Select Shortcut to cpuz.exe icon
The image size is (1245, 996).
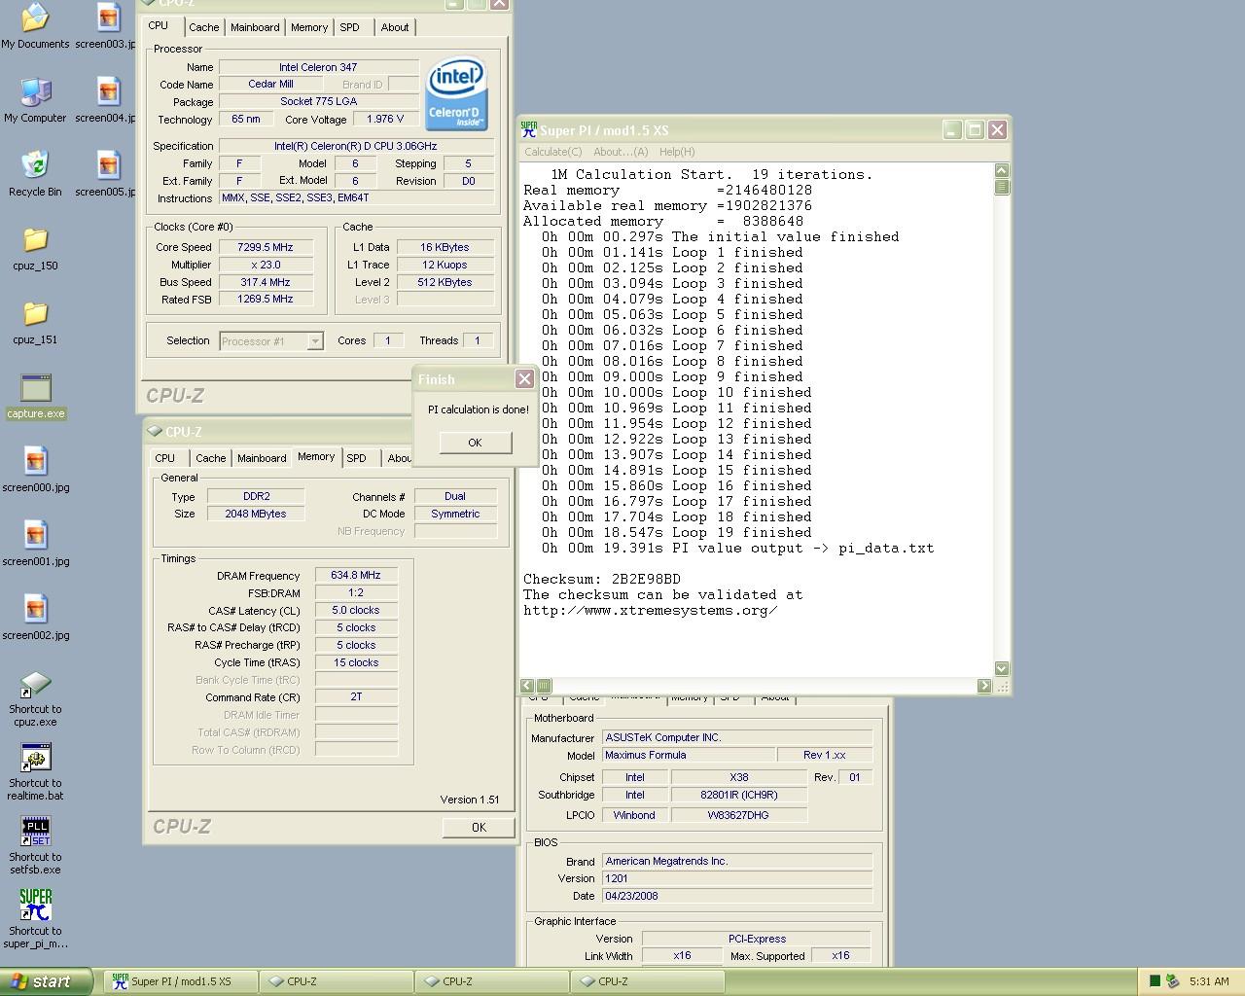point(35,698)
